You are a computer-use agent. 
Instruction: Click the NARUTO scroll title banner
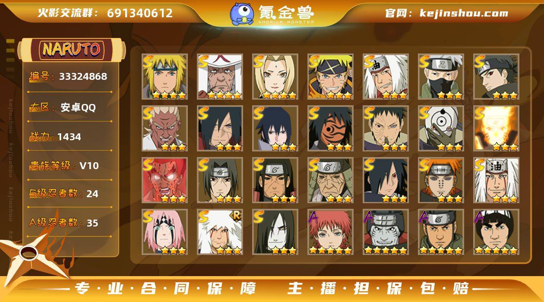click(71, 50)
